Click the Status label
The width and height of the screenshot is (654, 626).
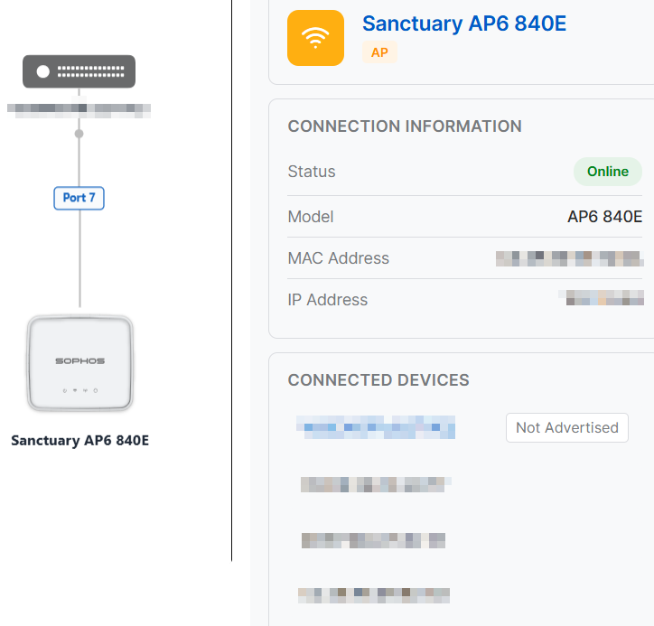[x=312, y=172]
